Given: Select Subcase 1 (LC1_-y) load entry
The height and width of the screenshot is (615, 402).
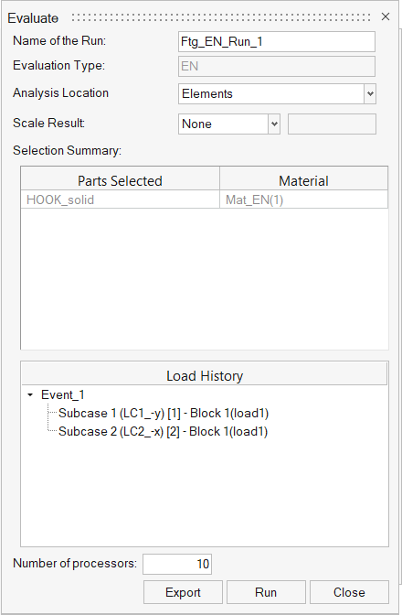Looking at the screenshot, I should (x=164, y=414).
